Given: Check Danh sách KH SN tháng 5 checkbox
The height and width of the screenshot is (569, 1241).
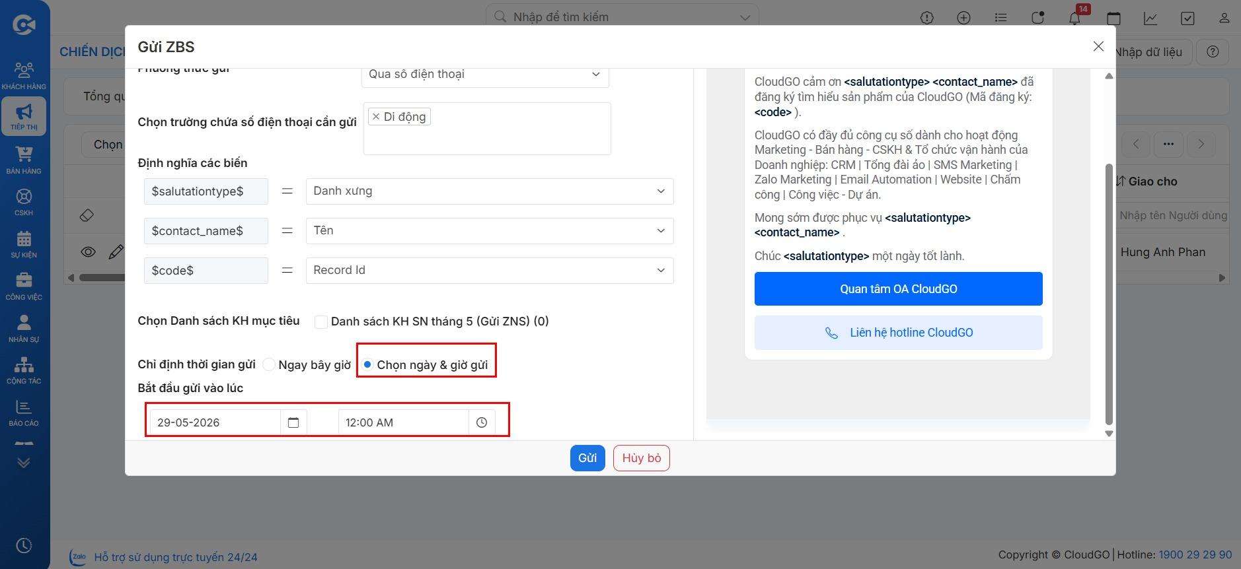Looking at the screenshot, I should click(x=321, y=322).
